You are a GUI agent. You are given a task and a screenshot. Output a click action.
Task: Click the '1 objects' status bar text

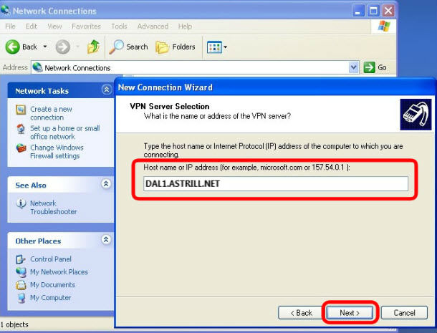(x=14, y=324)
